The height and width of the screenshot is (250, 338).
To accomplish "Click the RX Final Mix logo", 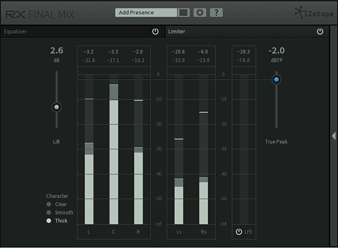I will (x=40, y=15).
